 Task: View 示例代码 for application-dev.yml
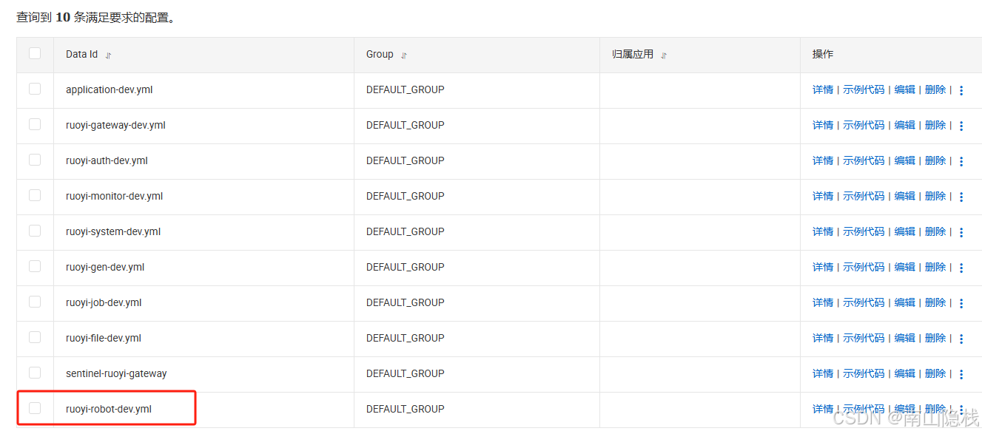click(864, 89)
